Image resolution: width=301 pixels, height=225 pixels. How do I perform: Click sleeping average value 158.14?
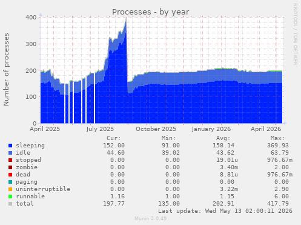click(223, 146)
